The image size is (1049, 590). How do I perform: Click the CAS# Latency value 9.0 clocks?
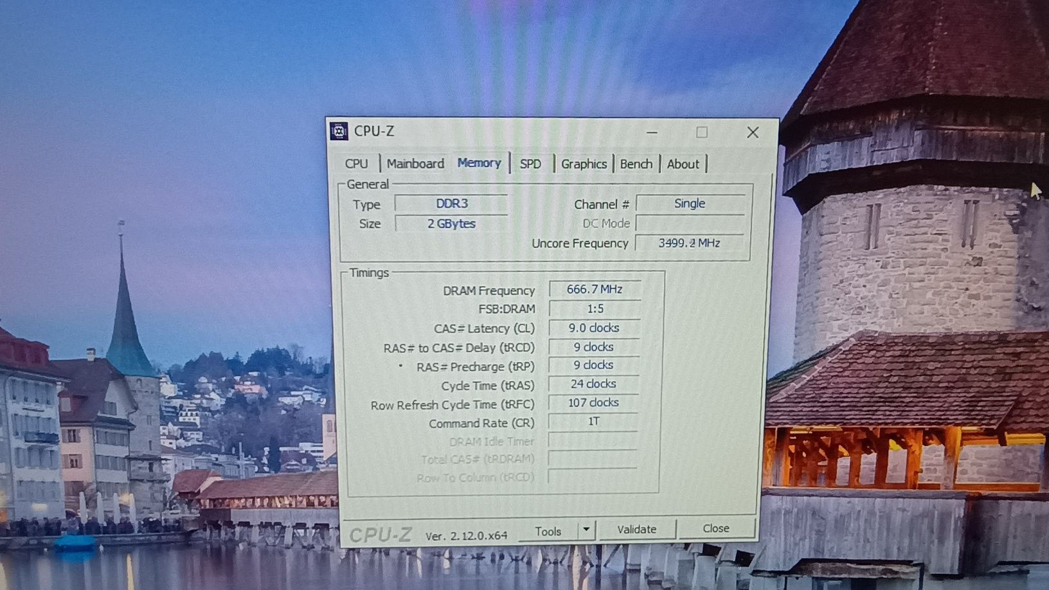point(594,328)
